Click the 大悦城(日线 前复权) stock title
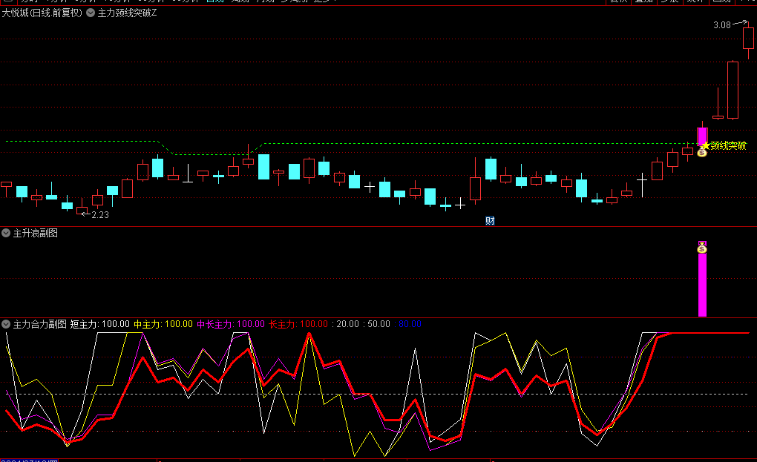The image size is (757, 462). pos(42,13)
